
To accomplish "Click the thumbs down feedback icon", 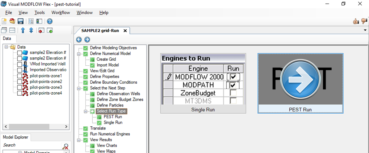I will 364,21.
